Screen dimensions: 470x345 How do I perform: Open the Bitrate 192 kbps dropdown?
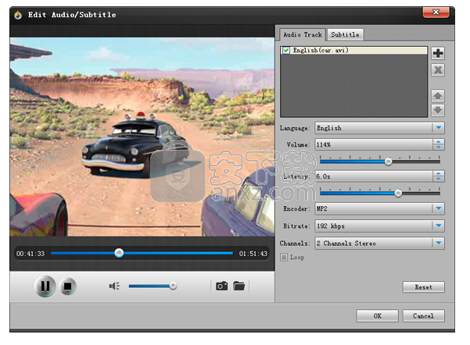pyautogui.click(x=439, y=226)
